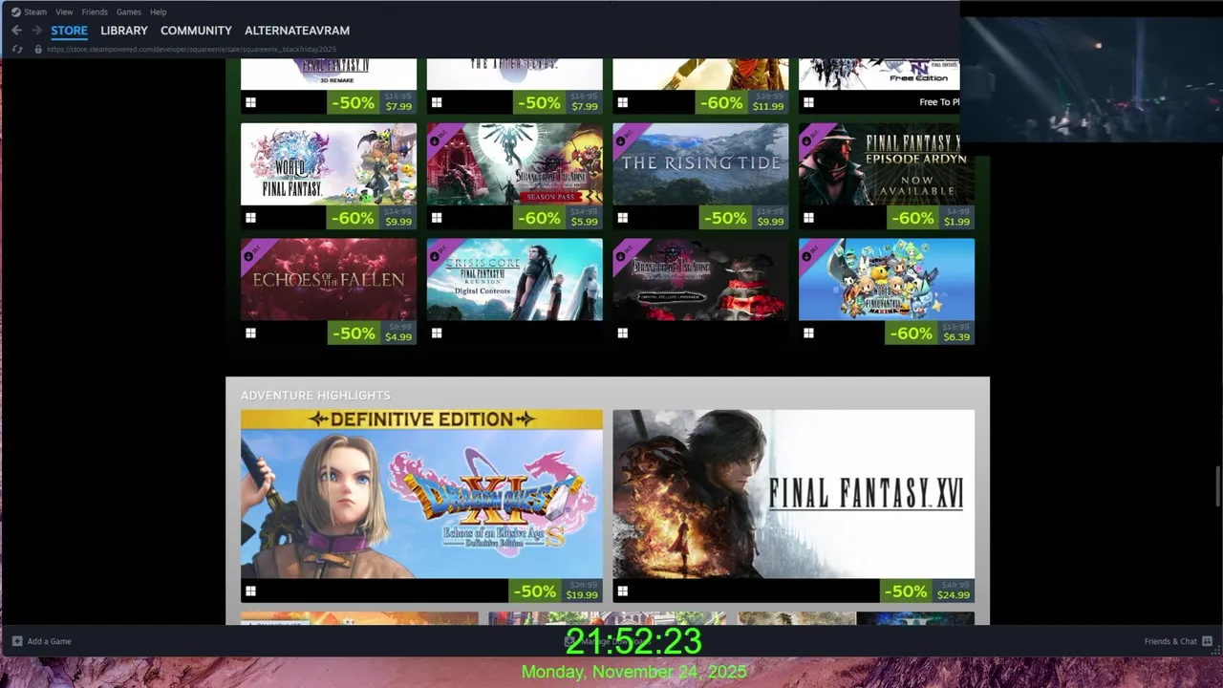This screenshot has width=1223, height=688.
Task: Click the -50% $9.99 Rising Tide price
Action: tap(743, 218)
